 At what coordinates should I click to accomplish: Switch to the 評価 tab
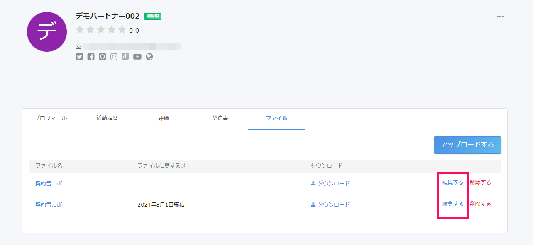164,118
